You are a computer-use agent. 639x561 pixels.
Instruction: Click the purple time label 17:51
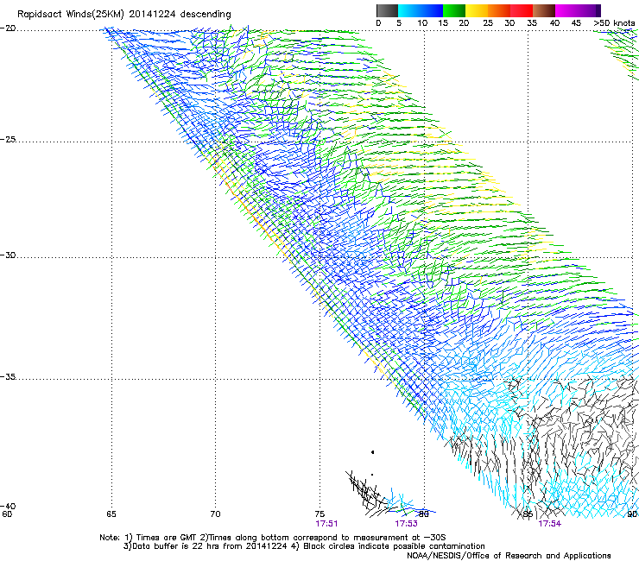tap(326, 524)
